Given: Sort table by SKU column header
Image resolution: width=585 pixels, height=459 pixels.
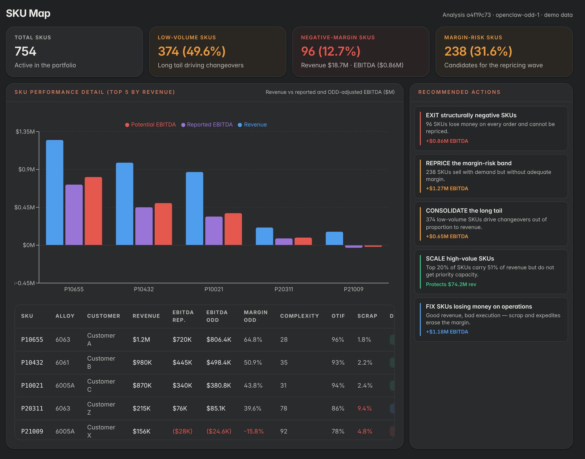Looking at the screenshot, I should 27,316.
